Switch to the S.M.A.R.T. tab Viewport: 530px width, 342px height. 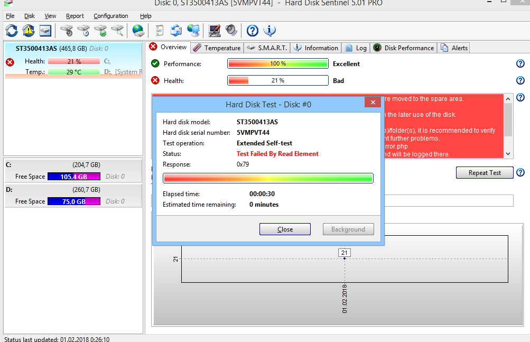[x=267, y=48]
